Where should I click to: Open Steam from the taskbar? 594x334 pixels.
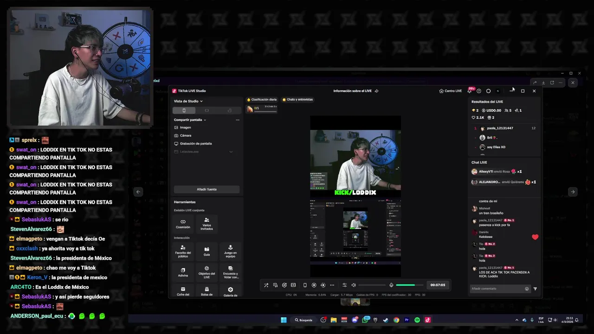[385, 320]
